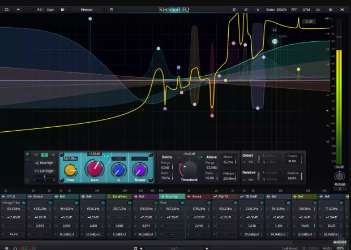The image size is (351, 250).
Task: Click the Threshold knob
Action: (189, 169)
